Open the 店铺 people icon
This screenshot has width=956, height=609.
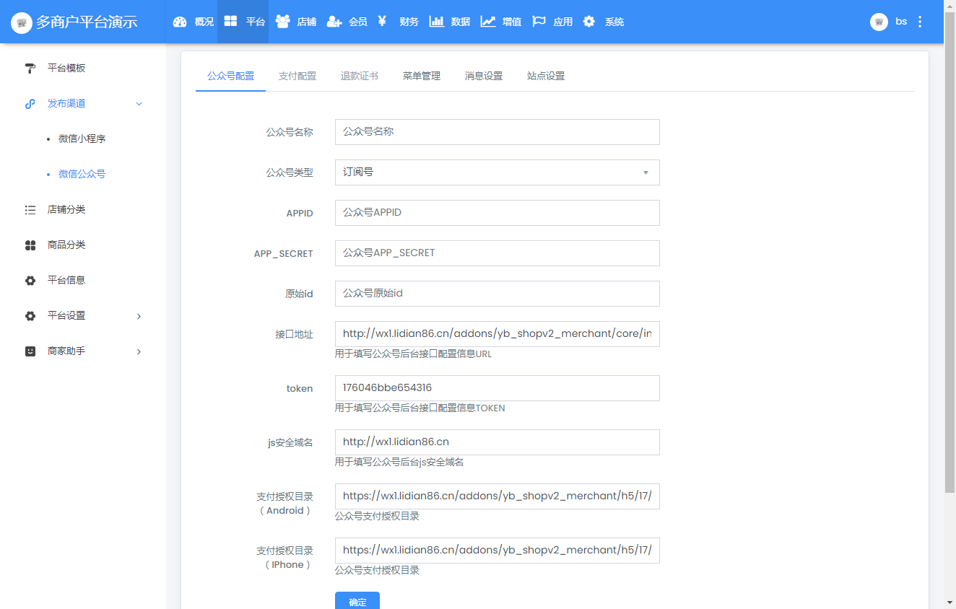click(282, 22)
